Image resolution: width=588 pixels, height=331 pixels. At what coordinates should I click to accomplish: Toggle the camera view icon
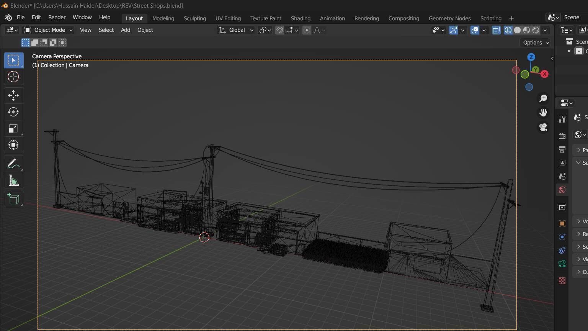click(x=543, y=127)
